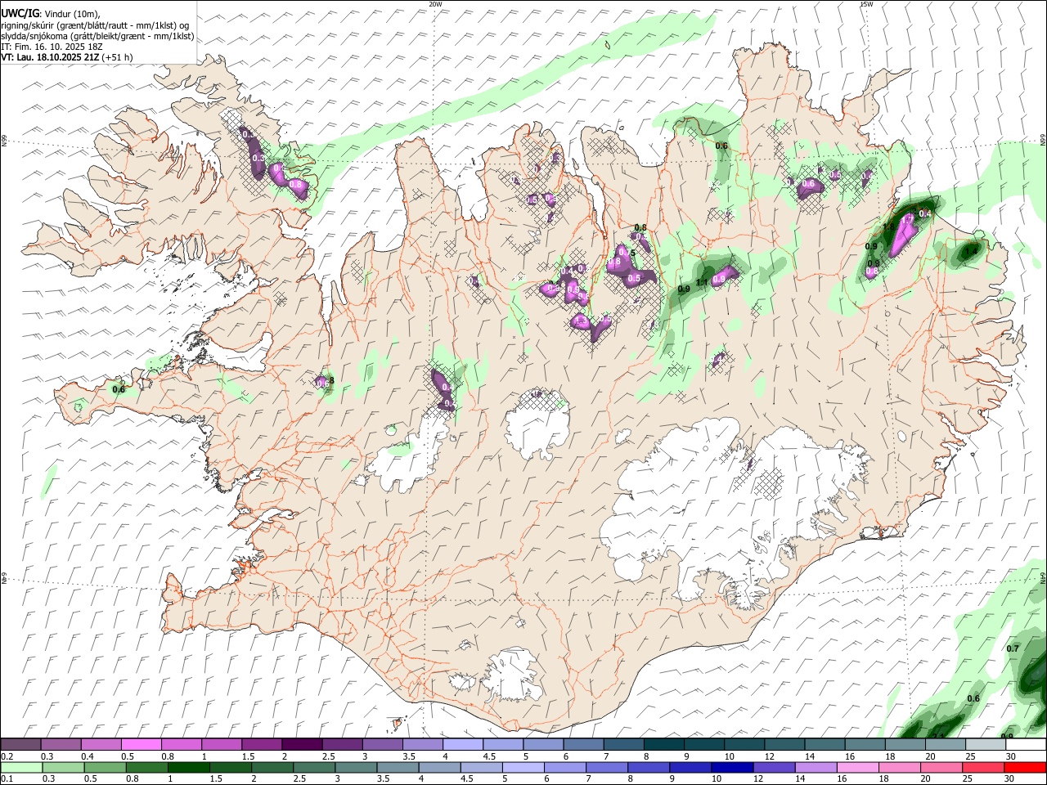The height and width of the screenshot is (785, 1047).
Task: Select the grey-blue 3.5–4 rain legend swatch
Action: pyautogui.click(x=398, y=767)
